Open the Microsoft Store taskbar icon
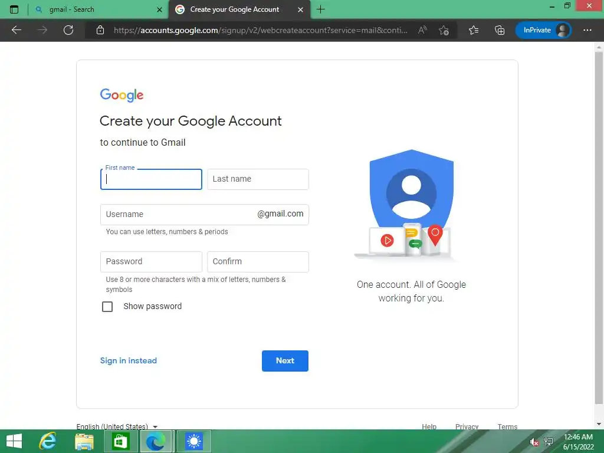604x453 pixels. (x=120, y=441)
